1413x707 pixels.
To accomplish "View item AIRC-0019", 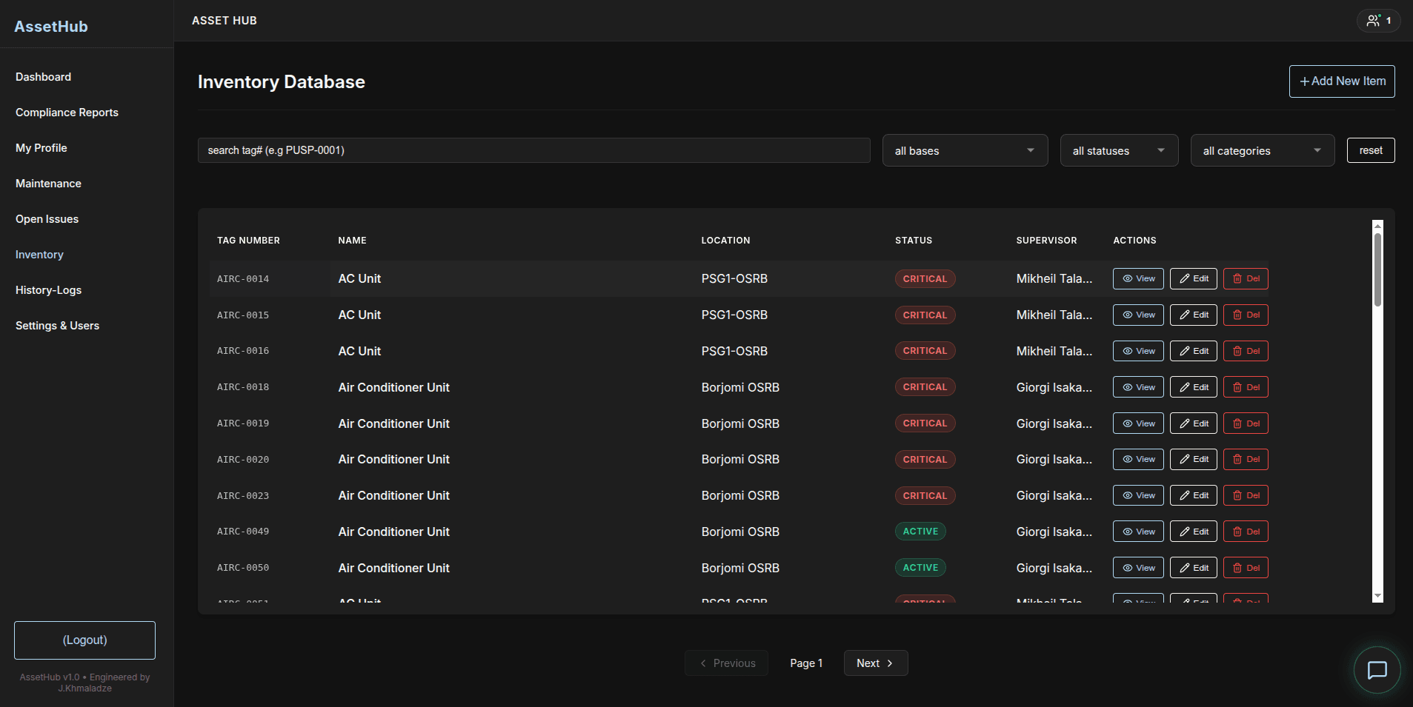I will [1138, 423].
